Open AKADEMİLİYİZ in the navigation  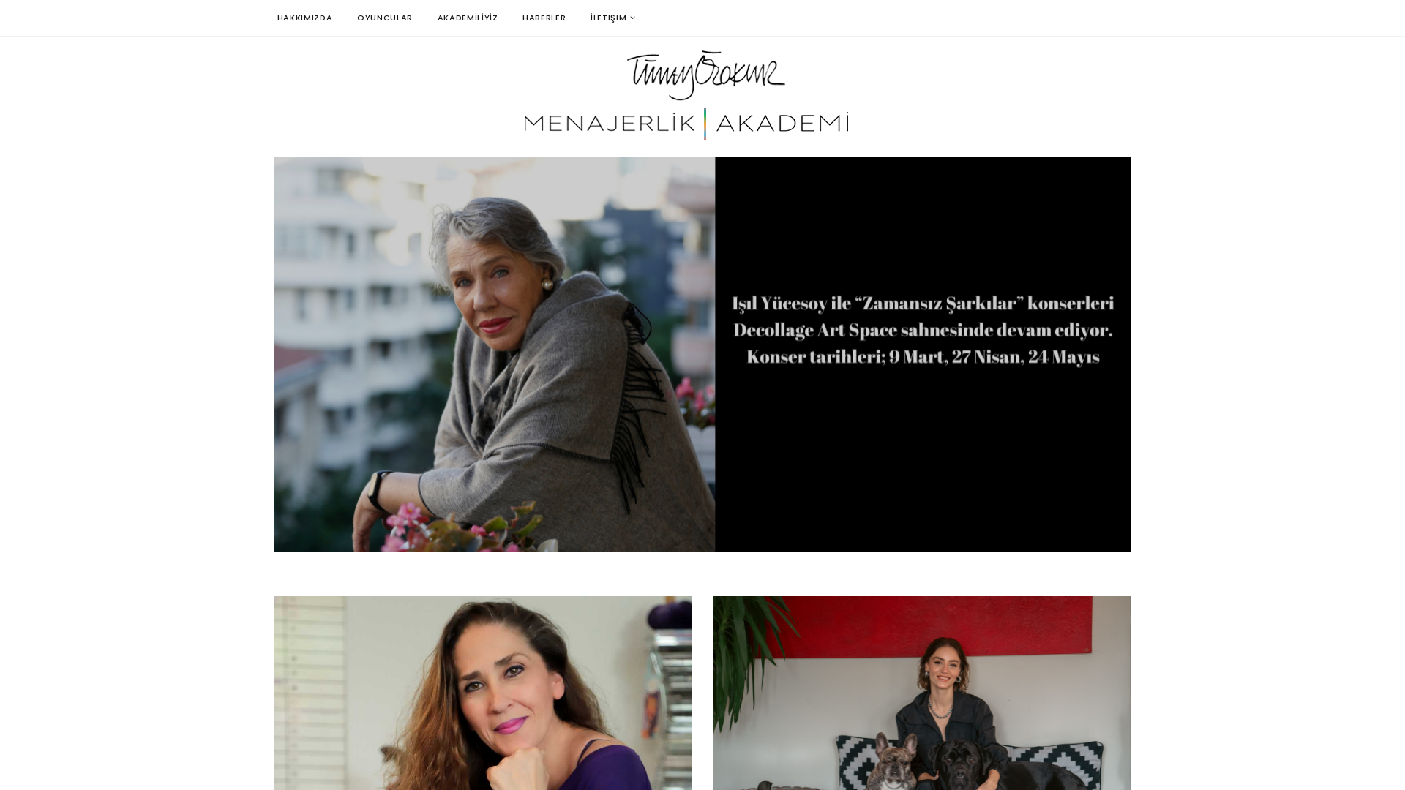pos(468,18)
